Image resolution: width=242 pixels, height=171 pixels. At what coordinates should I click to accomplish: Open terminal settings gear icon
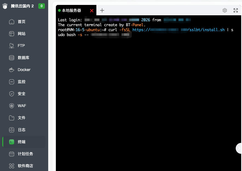(225, 10)
